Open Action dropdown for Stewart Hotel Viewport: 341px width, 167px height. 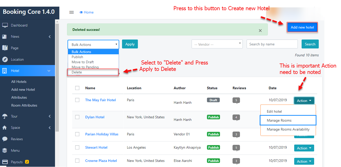click(x=304, y=148)
